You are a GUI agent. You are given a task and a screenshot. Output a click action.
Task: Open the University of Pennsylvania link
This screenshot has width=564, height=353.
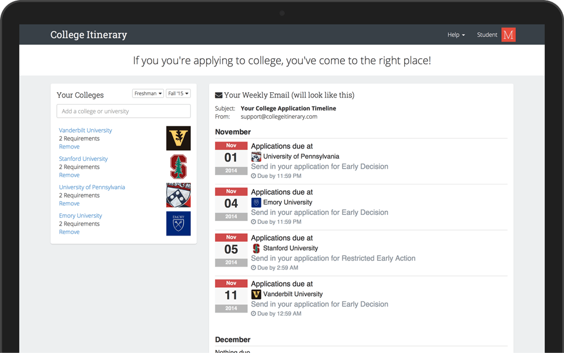(92, 187)
